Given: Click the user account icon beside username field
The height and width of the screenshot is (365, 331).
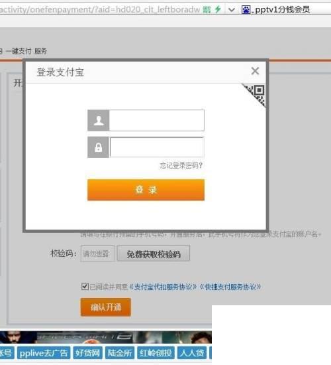Looking at the screenshot, I should [99, 120].
